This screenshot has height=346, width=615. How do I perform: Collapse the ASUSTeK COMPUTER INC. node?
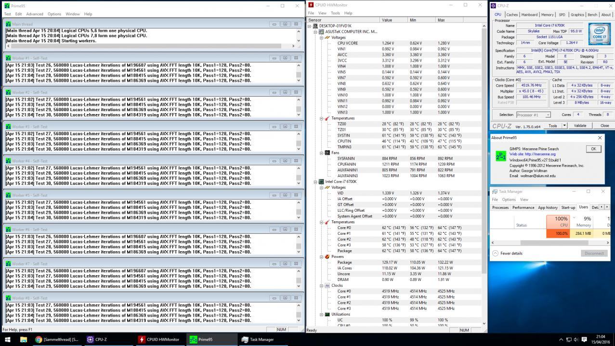pyautogui.click(x=316, y=32)
